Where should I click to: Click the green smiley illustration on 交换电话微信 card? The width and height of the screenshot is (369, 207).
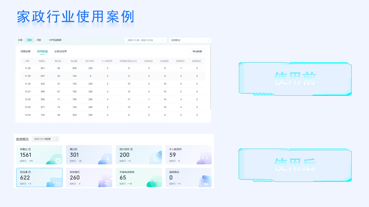pos(155,181)
